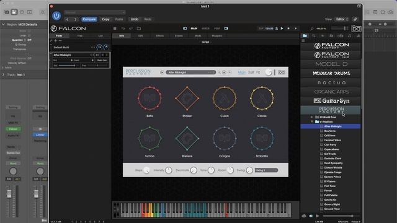The image size is (397, 223).
Task: Click the link chain icon in plugin header
Action: [x=355, y=19]
